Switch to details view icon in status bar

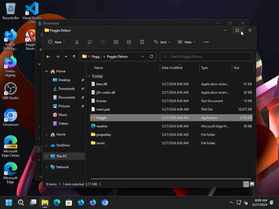tap(246, 184)
